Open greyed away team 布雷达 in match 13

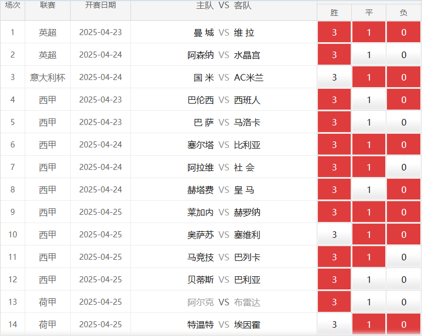(x=247, y=303)
